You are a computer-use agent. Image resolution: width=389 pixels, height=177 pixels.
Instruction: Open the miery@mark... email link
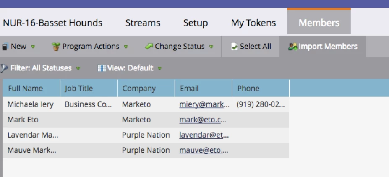coord(204,104)
